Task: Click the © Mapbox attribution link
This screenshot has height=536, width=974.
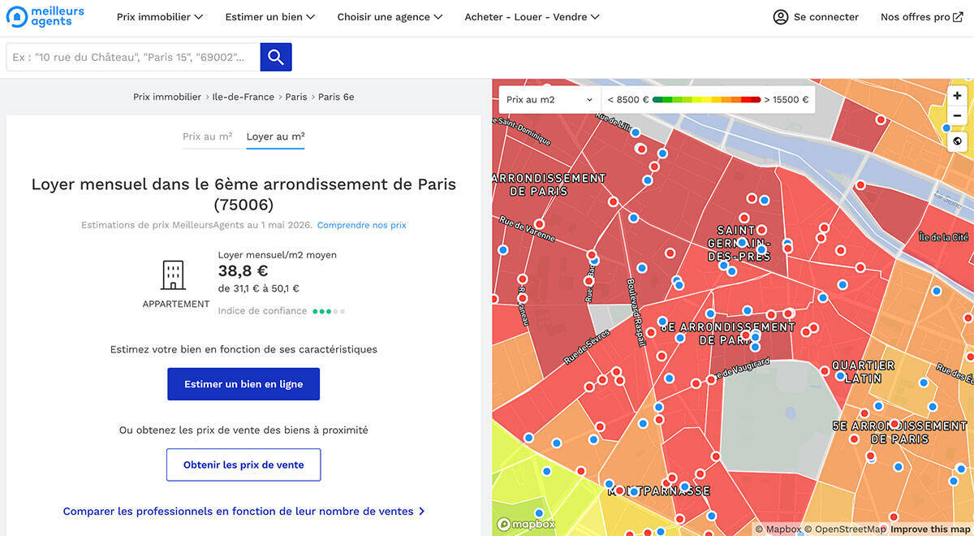Action: 779,530
